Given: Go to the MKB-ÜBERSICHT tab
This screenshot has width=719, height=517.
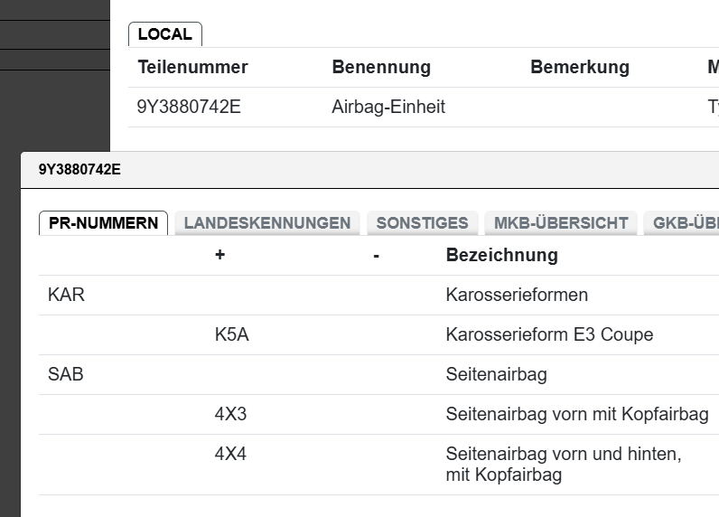Looking at the screenshot, I should (561, 223).
